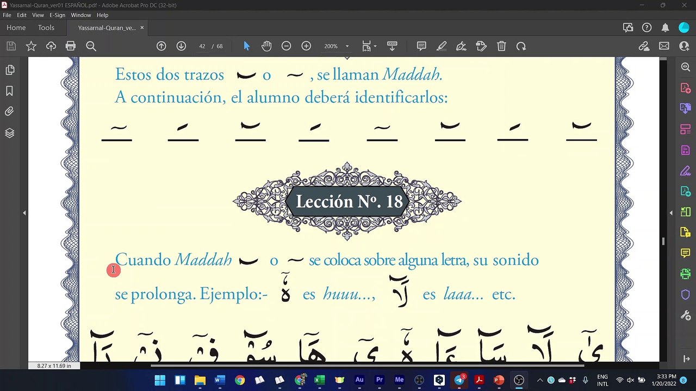This screenshot has width=696, height=391.
Task: Choose the Hand pan tool
Action: (x=266, y=46)
